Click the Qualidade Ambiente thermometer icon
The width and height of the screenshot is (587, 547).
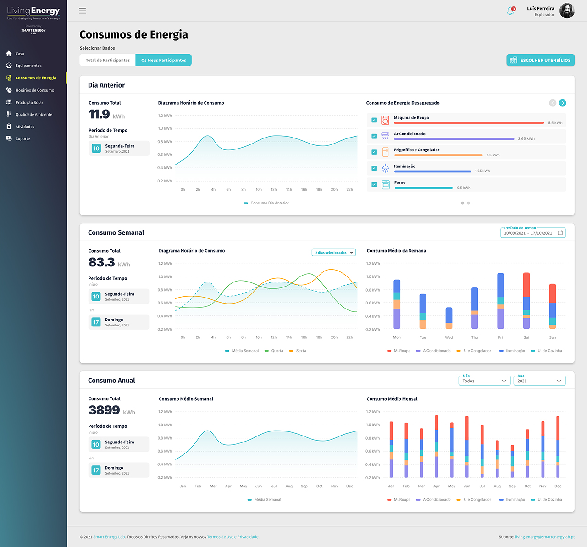point(9,114)
